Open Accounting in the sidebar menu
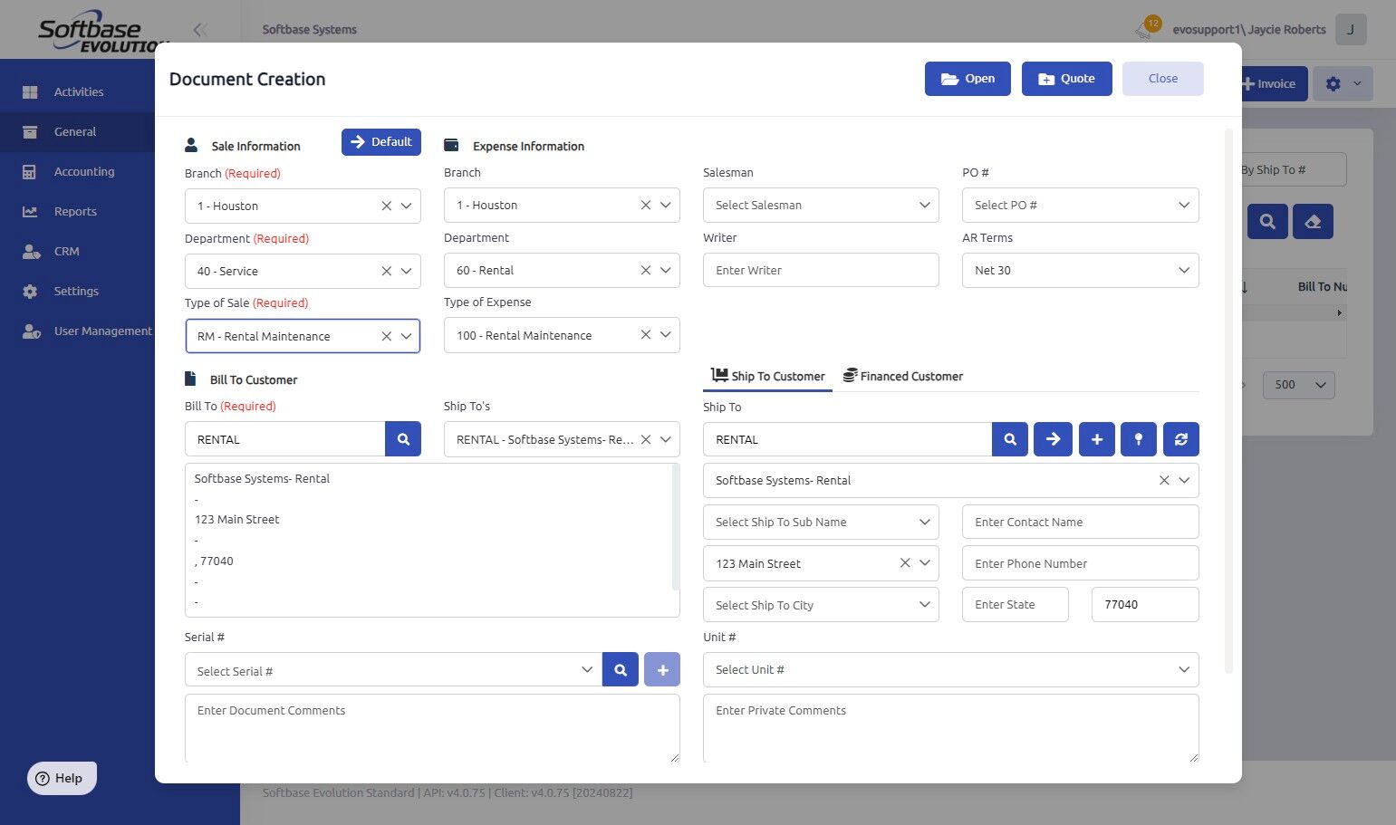The image size is (1396, 825). tap(83, 171)
